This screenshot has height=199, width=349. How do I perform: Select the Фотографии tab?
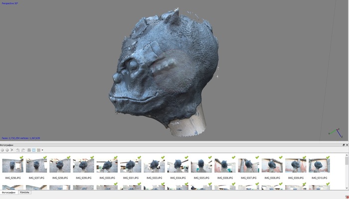click(8, 192)
